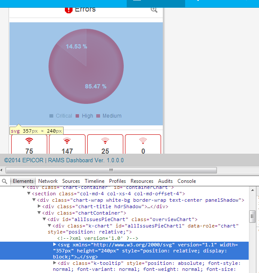
Task: Click the wifi icon above 147
Action: (67, 141)
